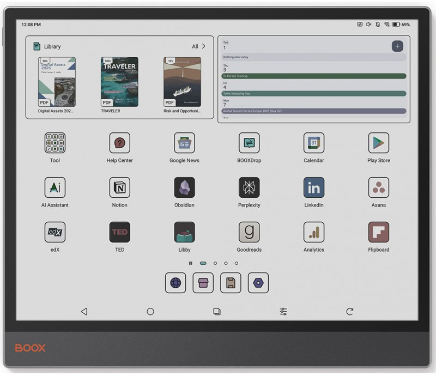Open the store dock icon

[203, 283]
